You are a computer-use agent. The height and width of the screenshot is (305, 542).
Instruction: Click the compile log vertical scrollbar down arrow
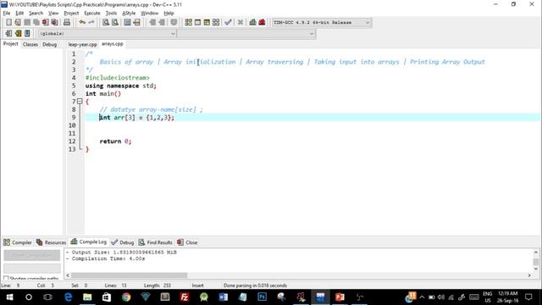(536, 269)
